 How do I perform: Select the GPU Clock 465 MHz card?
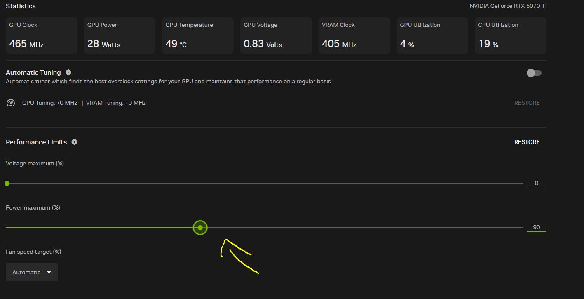(x=42, y=35)
